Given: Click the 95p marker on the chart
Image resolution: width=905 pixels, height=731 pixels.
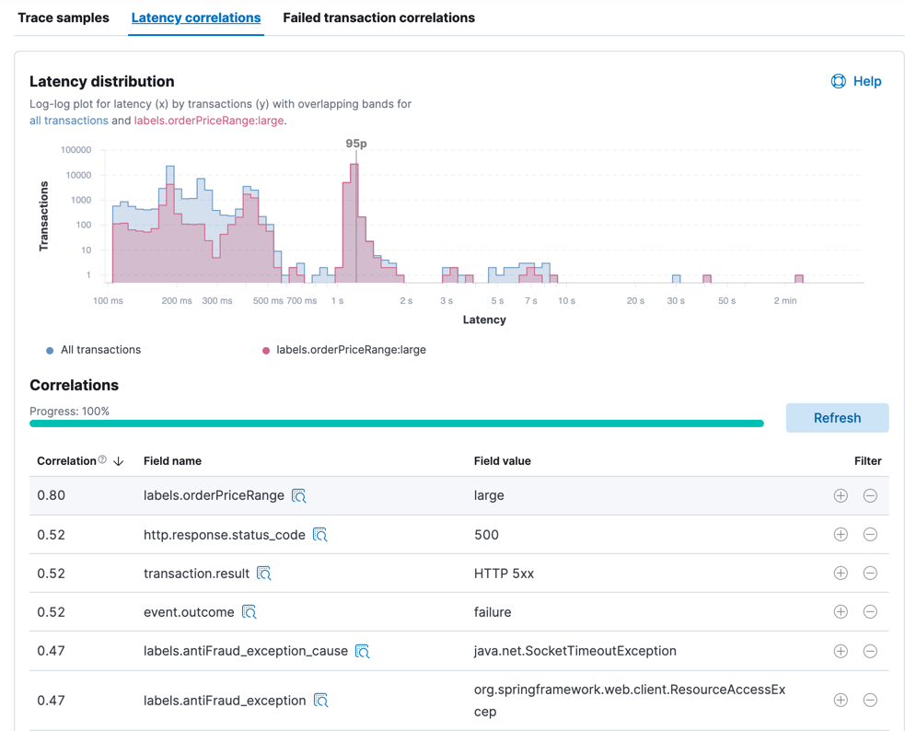Looking at the screenshot, I should coord(357,144).
